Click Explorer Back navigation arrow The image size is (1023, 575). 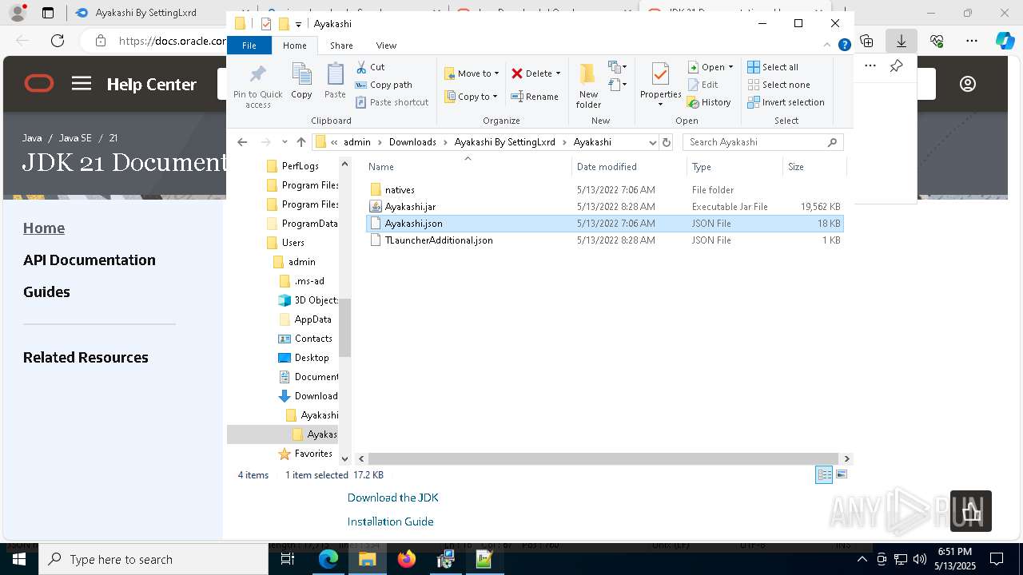(242, 142)
